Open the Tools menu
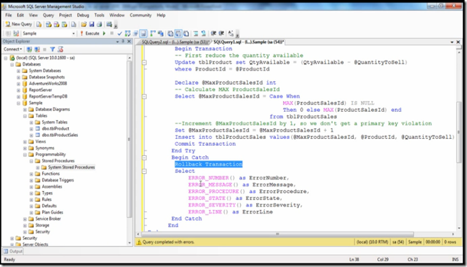This screenshot has width=467, height=267. click(100, 15)
